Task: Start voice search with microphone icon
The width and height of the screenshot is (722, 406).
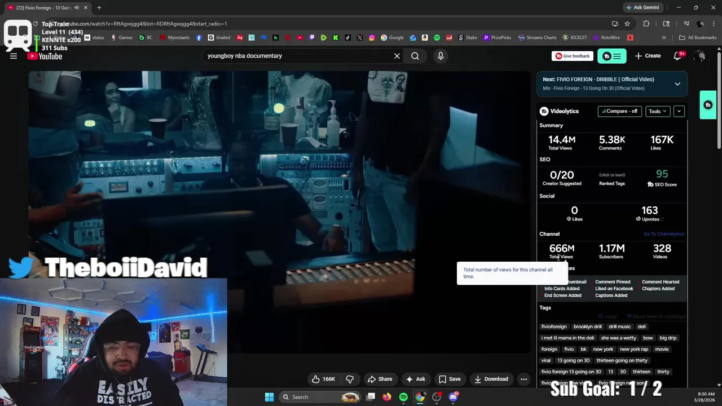Action: click(x=441, y=56)
